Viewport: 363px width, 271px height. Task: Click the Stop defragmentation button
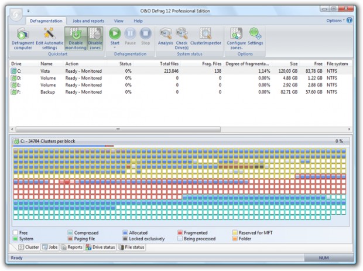145,36
